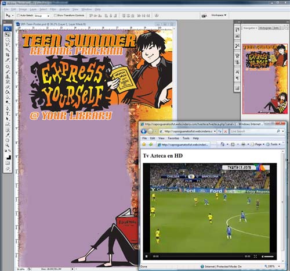This screenshot has height=271, width=290.
Task: Open the Favorites menu in IE
Action: [x=173, y=138]
